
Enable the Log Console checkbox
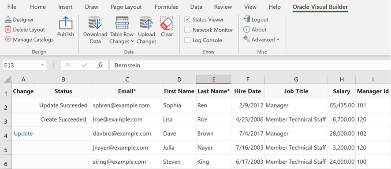[x=187, y=40]
